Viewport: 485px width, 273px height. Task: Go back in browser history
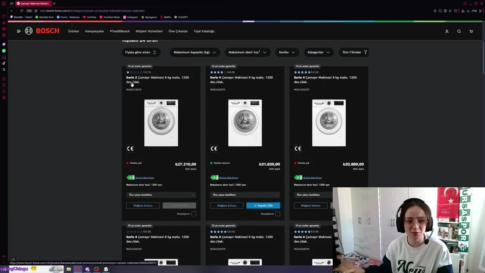point(11,11)
